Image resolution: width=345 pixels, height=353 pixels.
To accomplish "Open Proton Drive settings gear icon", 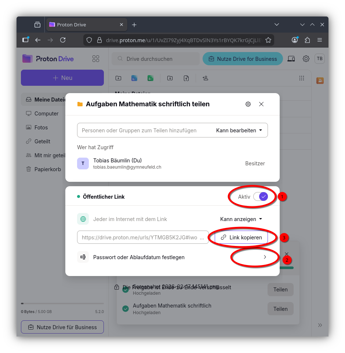I will [306, 59].
